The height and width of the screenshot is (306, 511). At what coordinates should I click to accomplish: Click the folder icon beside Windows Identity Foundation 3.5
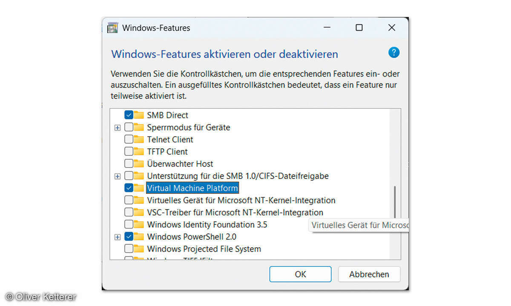click(x=139, y=224)
